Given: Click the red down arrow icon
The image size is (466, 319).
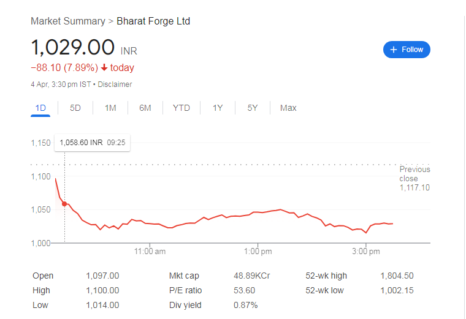Looking at the screenshot, I should point(104,68).
